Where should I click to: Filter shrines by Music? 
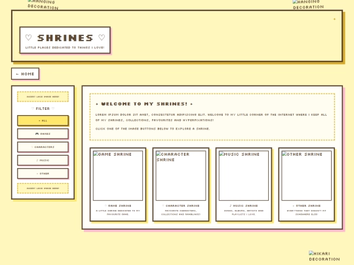click(43, 160)
